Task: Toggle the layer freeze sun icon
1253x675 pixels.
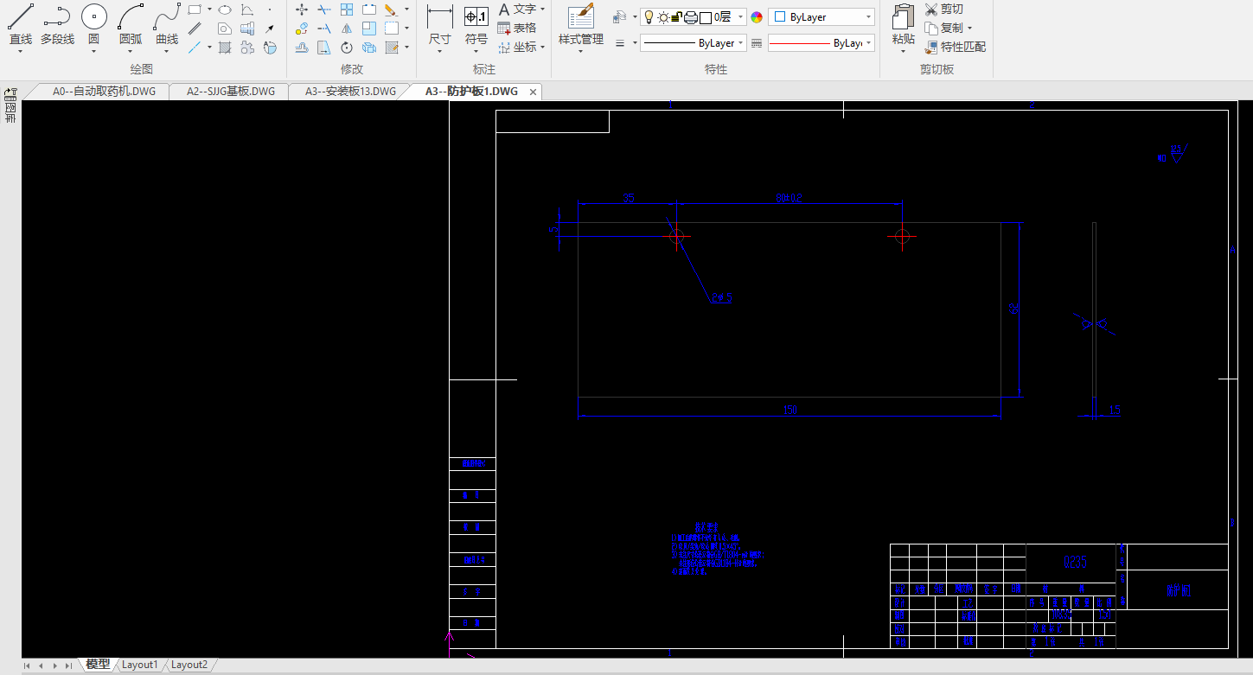Action: tap(663, 16)
